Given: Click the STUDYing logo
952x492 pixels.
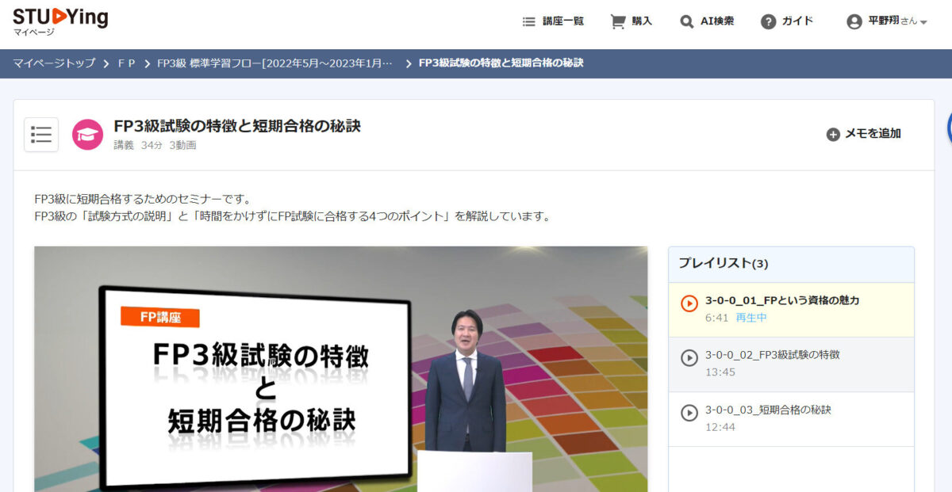Looking at the screenshot, I should (x=60, y=19).
